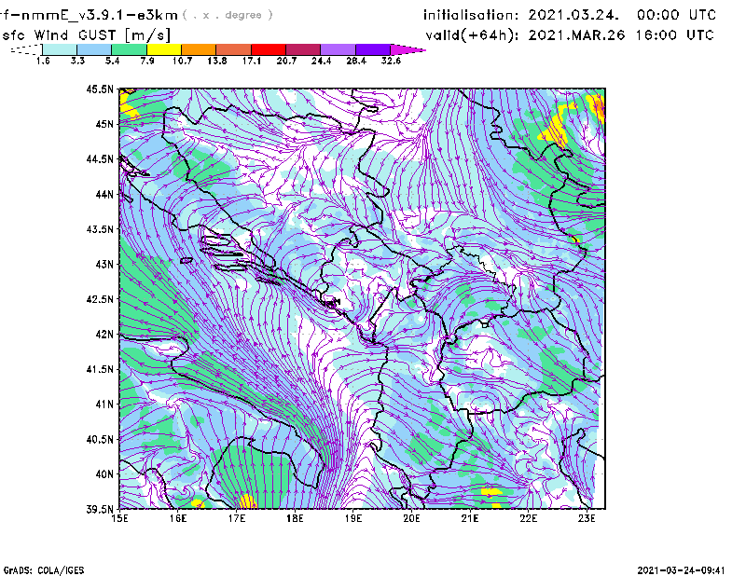Click the timestamp '2021-03-24-09:41'
Viewport: 746px width, 576px height.
tap(681, 570)
